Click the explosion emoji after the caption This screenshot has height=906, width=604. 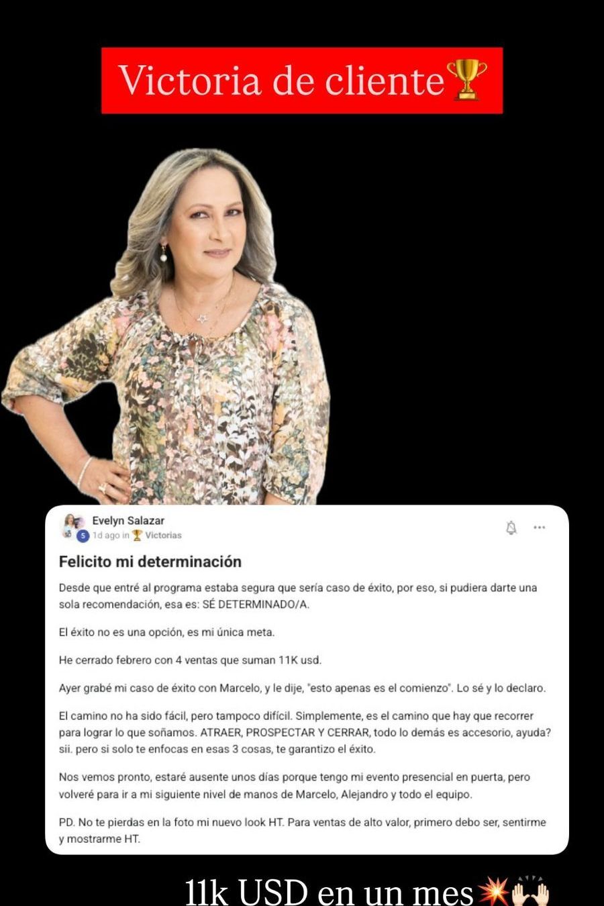tap(492, 893)
